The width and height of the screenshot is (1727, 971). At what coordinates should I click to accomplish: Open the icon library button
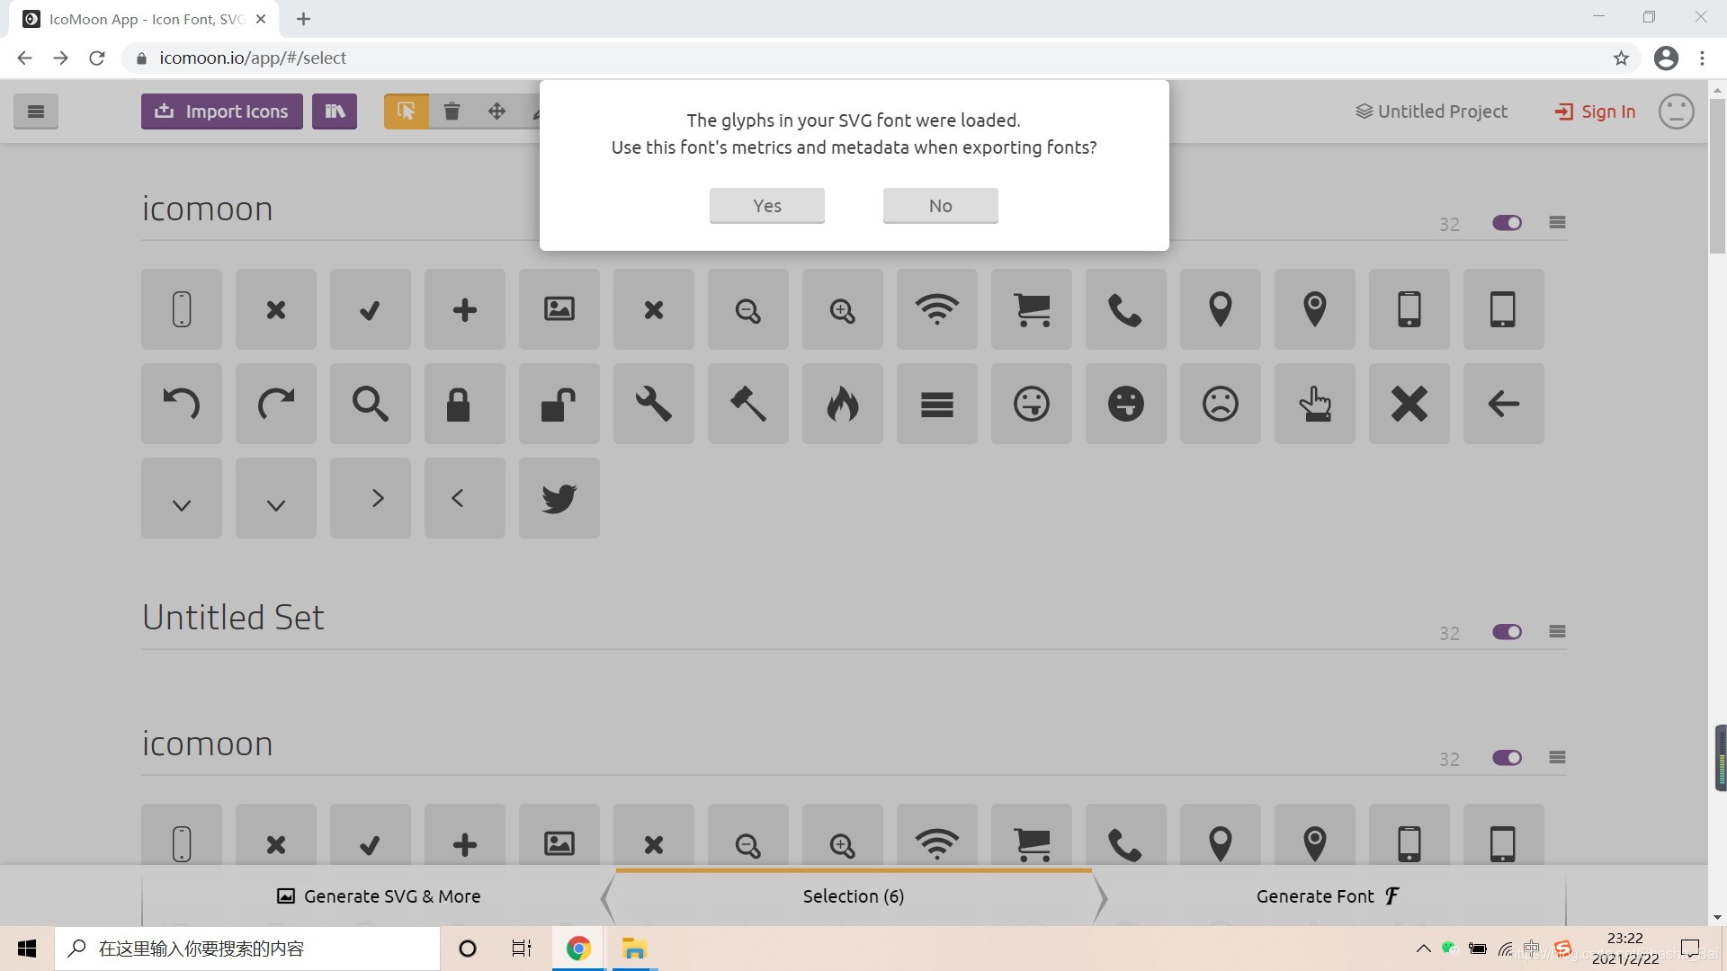(x=335, y=111)
